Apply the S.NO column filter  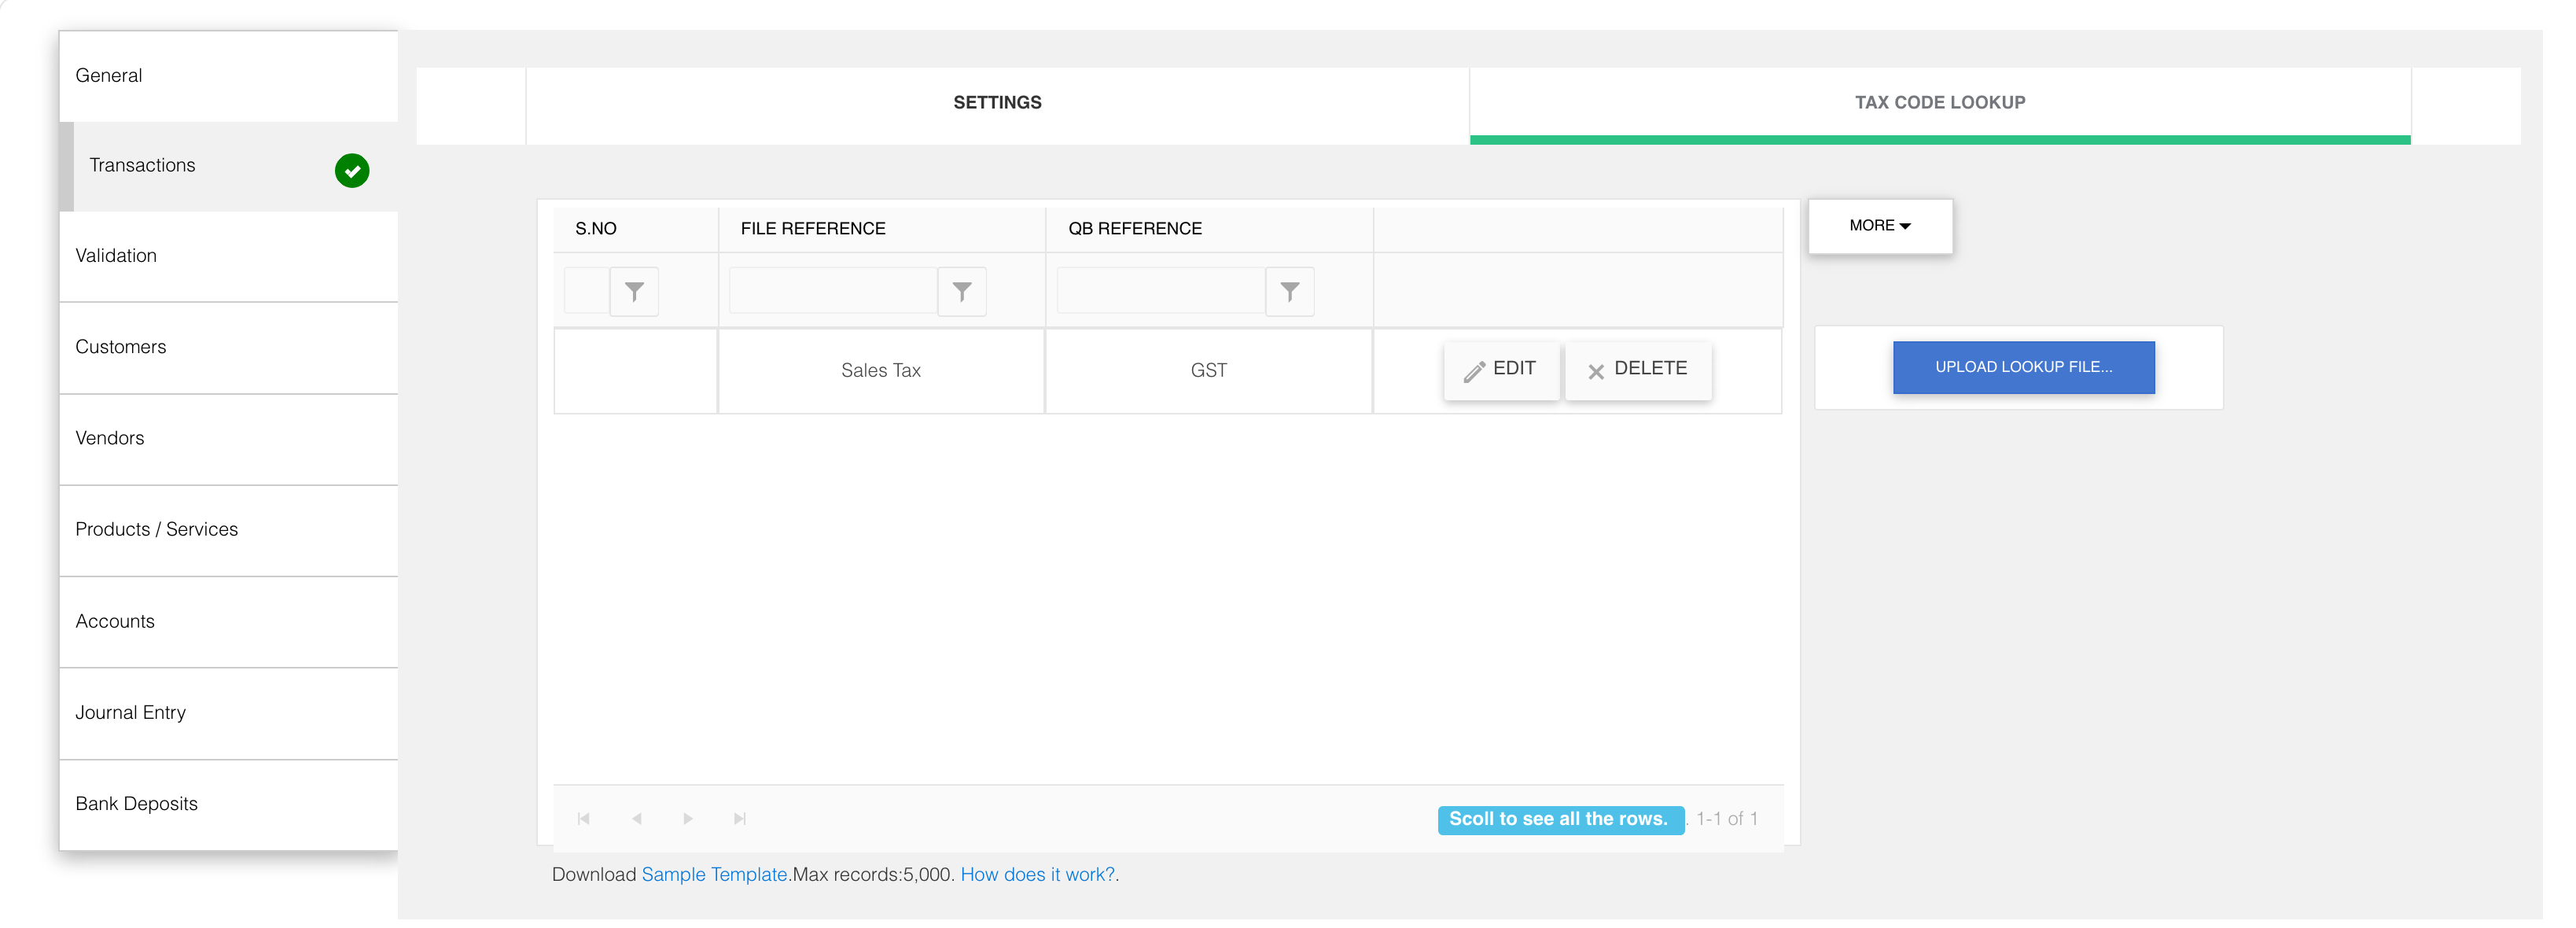635,291
